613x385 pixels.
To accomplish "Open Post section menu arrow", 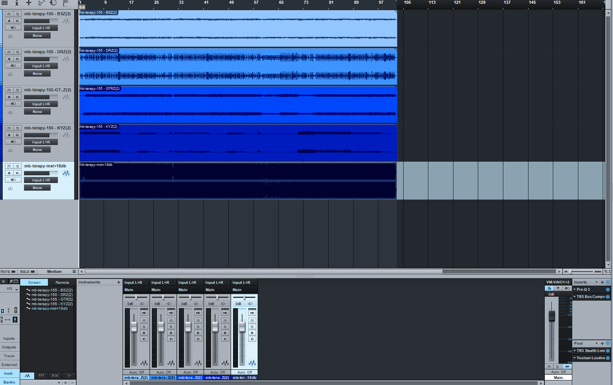I will point(597,344).
